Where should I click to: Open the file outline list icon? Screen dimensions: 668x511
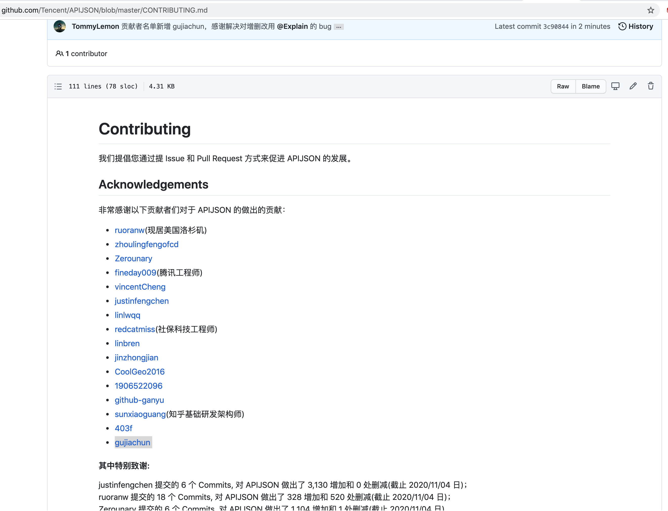point(58,86)
